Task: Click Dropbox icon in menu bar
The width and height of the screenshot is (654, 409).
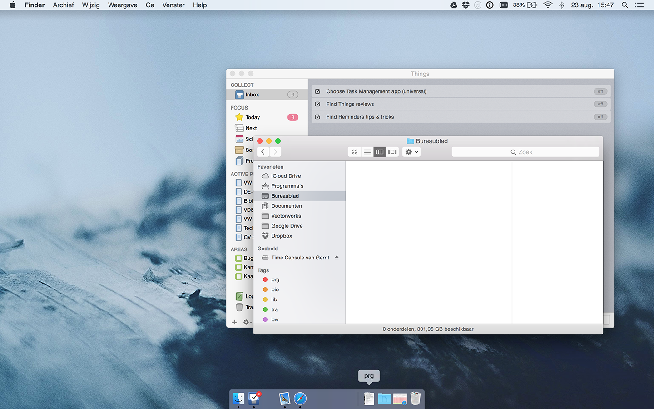Action: (x=466, y=5)
